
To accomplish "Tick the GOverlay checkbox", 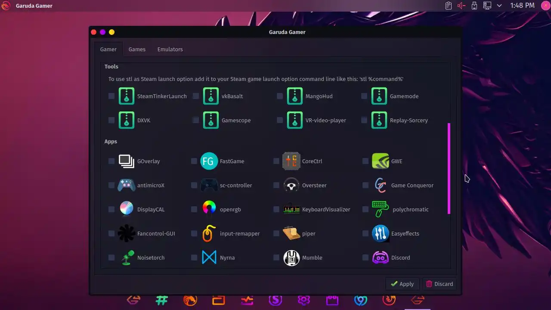I will (x=111, y=161).
